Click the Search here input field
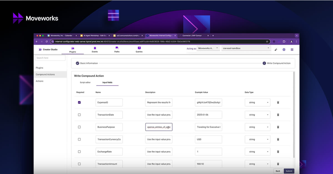Image resolution: width=333 pixels, height=174 pixels. (50, 58)
